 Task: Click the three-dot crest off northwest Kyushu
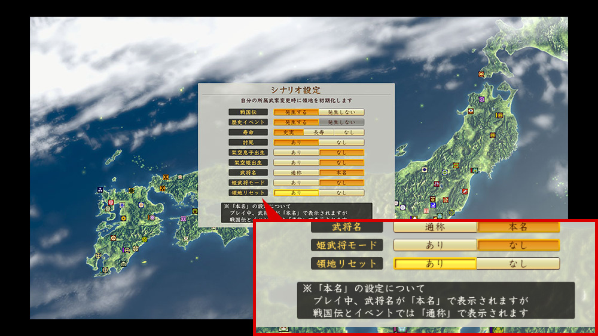point(99,190)
